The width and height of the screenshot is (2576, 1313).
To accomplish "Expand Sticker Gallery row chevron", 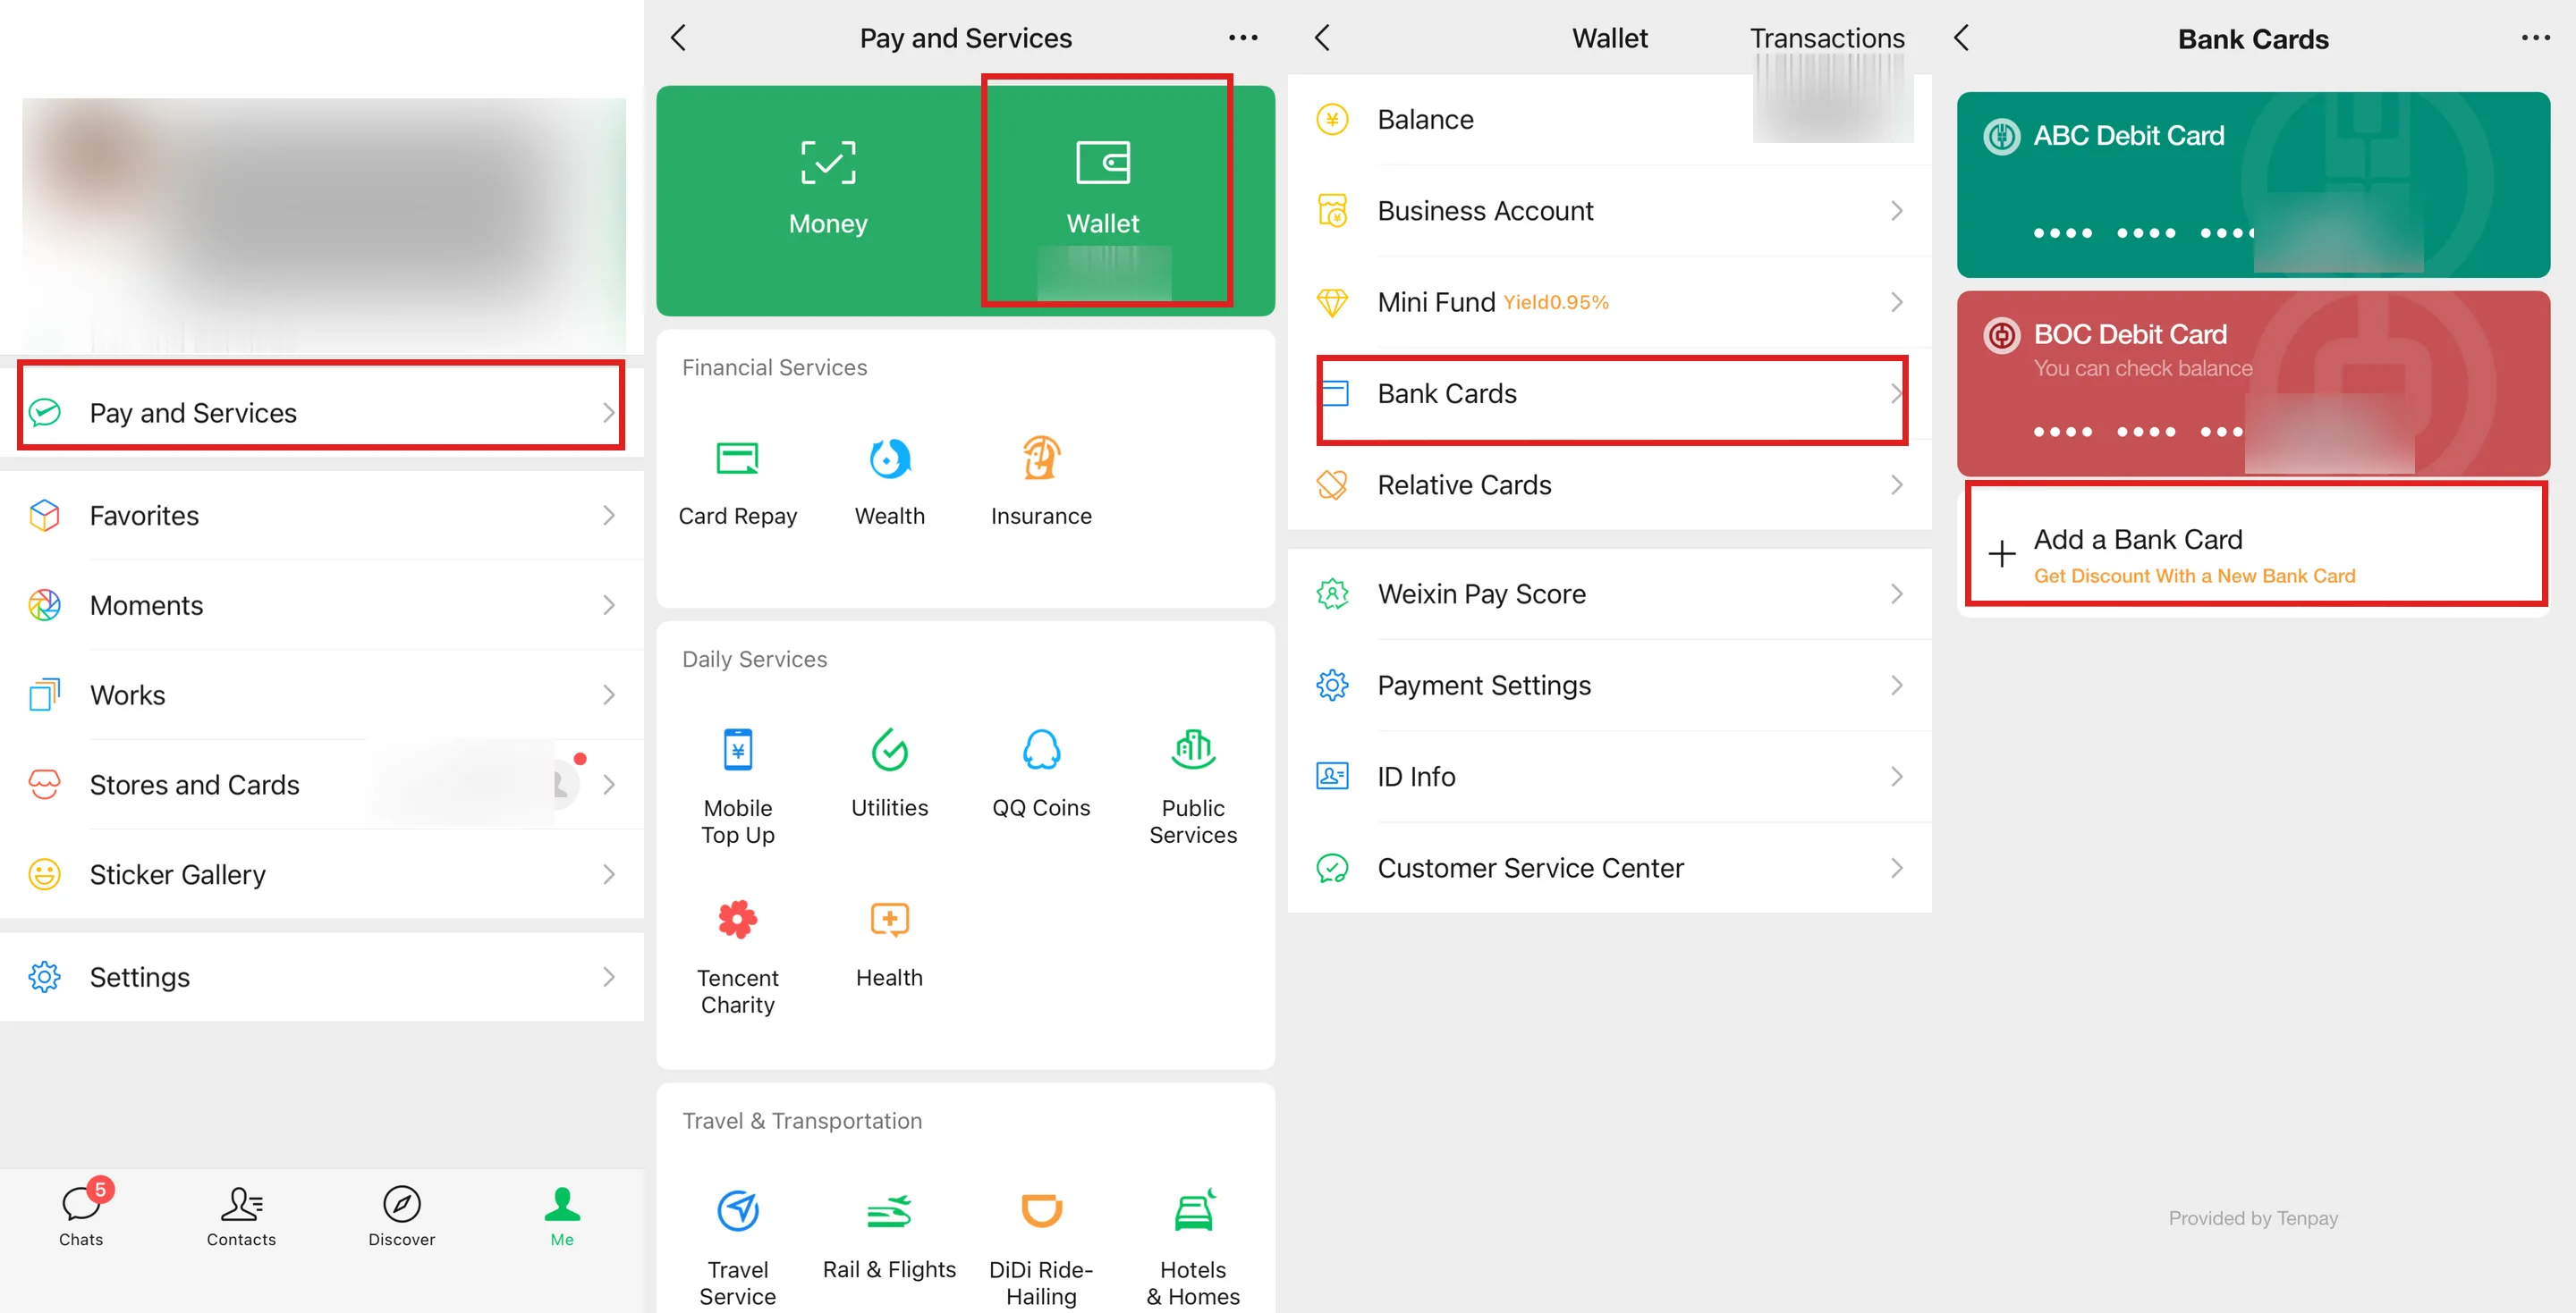I will (609, 874).
